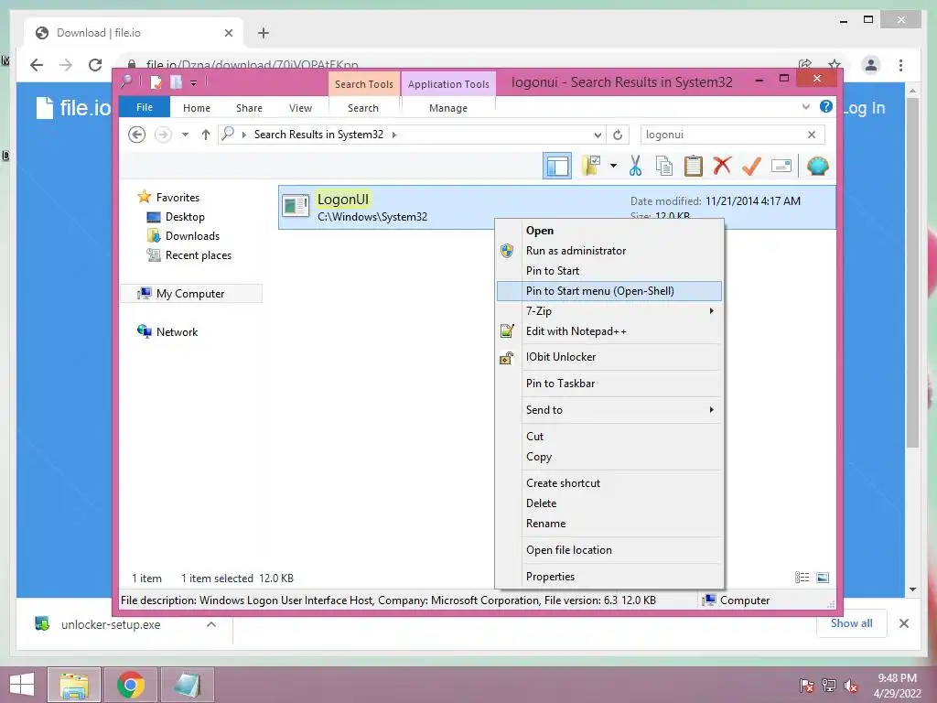Click the LogonUI file icon
The width and height of the screenshot is (937, 703).
pos(296,206)
